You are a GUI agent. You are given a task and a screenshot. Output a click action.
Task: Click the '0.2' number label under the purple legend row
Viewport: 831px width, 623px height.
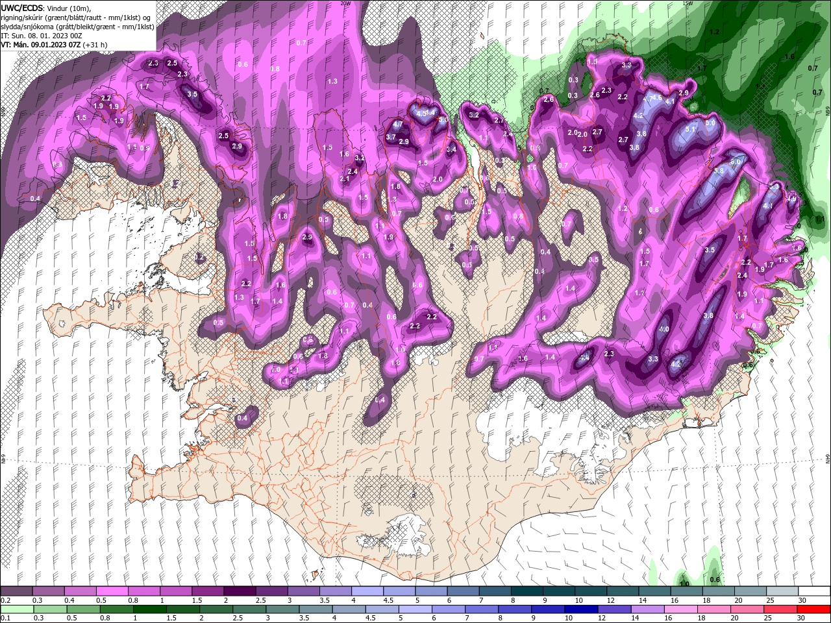tap(5, 600)
